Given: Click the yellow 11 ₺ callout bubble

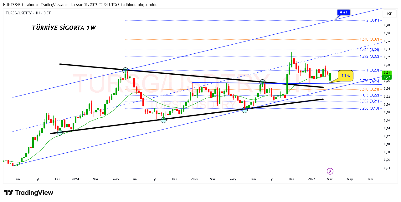Looking at the screenshot, I should pyautogui.click(x=345, y=76).
